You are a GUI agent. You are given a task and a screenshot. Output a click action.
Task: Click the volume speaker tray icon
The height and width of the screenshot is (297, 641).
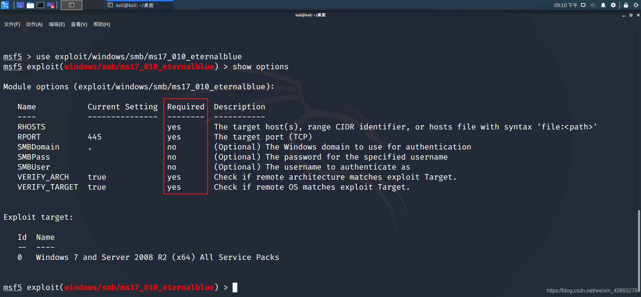pos(593,5)
